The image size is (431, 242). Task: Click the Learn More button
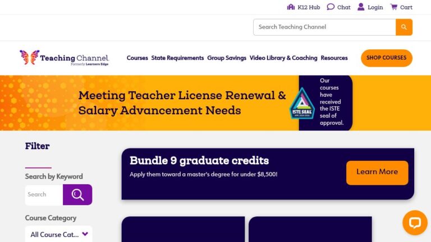377,173
